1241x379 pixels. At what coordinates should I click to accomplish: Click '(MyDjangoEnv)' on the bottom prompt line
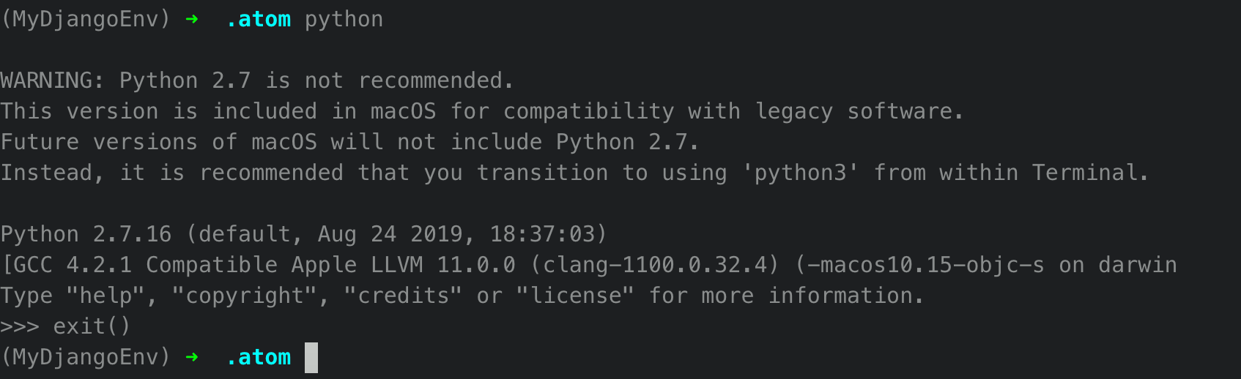coord(86,358)
